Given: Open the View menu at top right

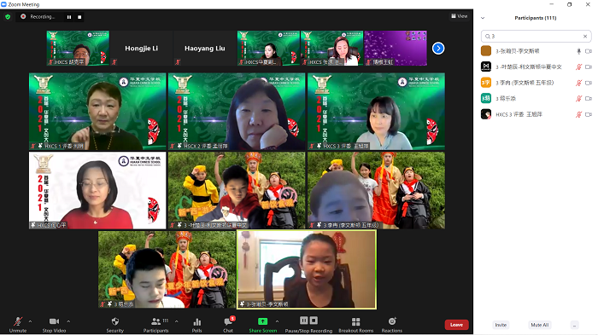Looking at the screenshot, I should [460, 16].
